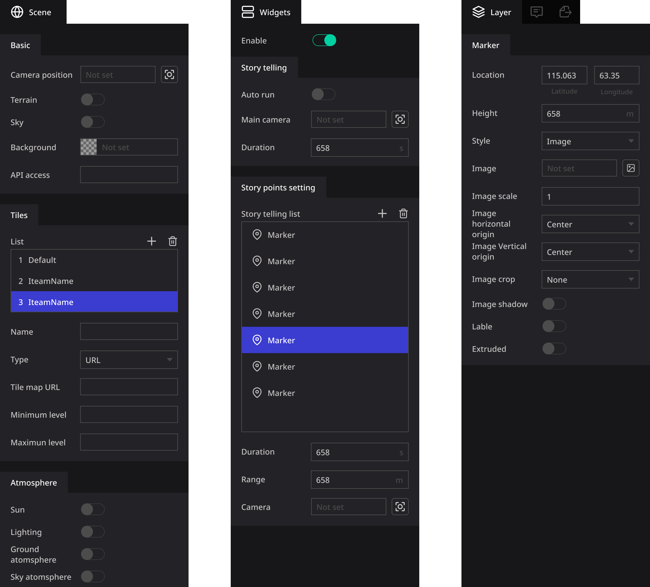Click the Background color swatch
Viewport: 650px width, 587px height.
point(89,147)
